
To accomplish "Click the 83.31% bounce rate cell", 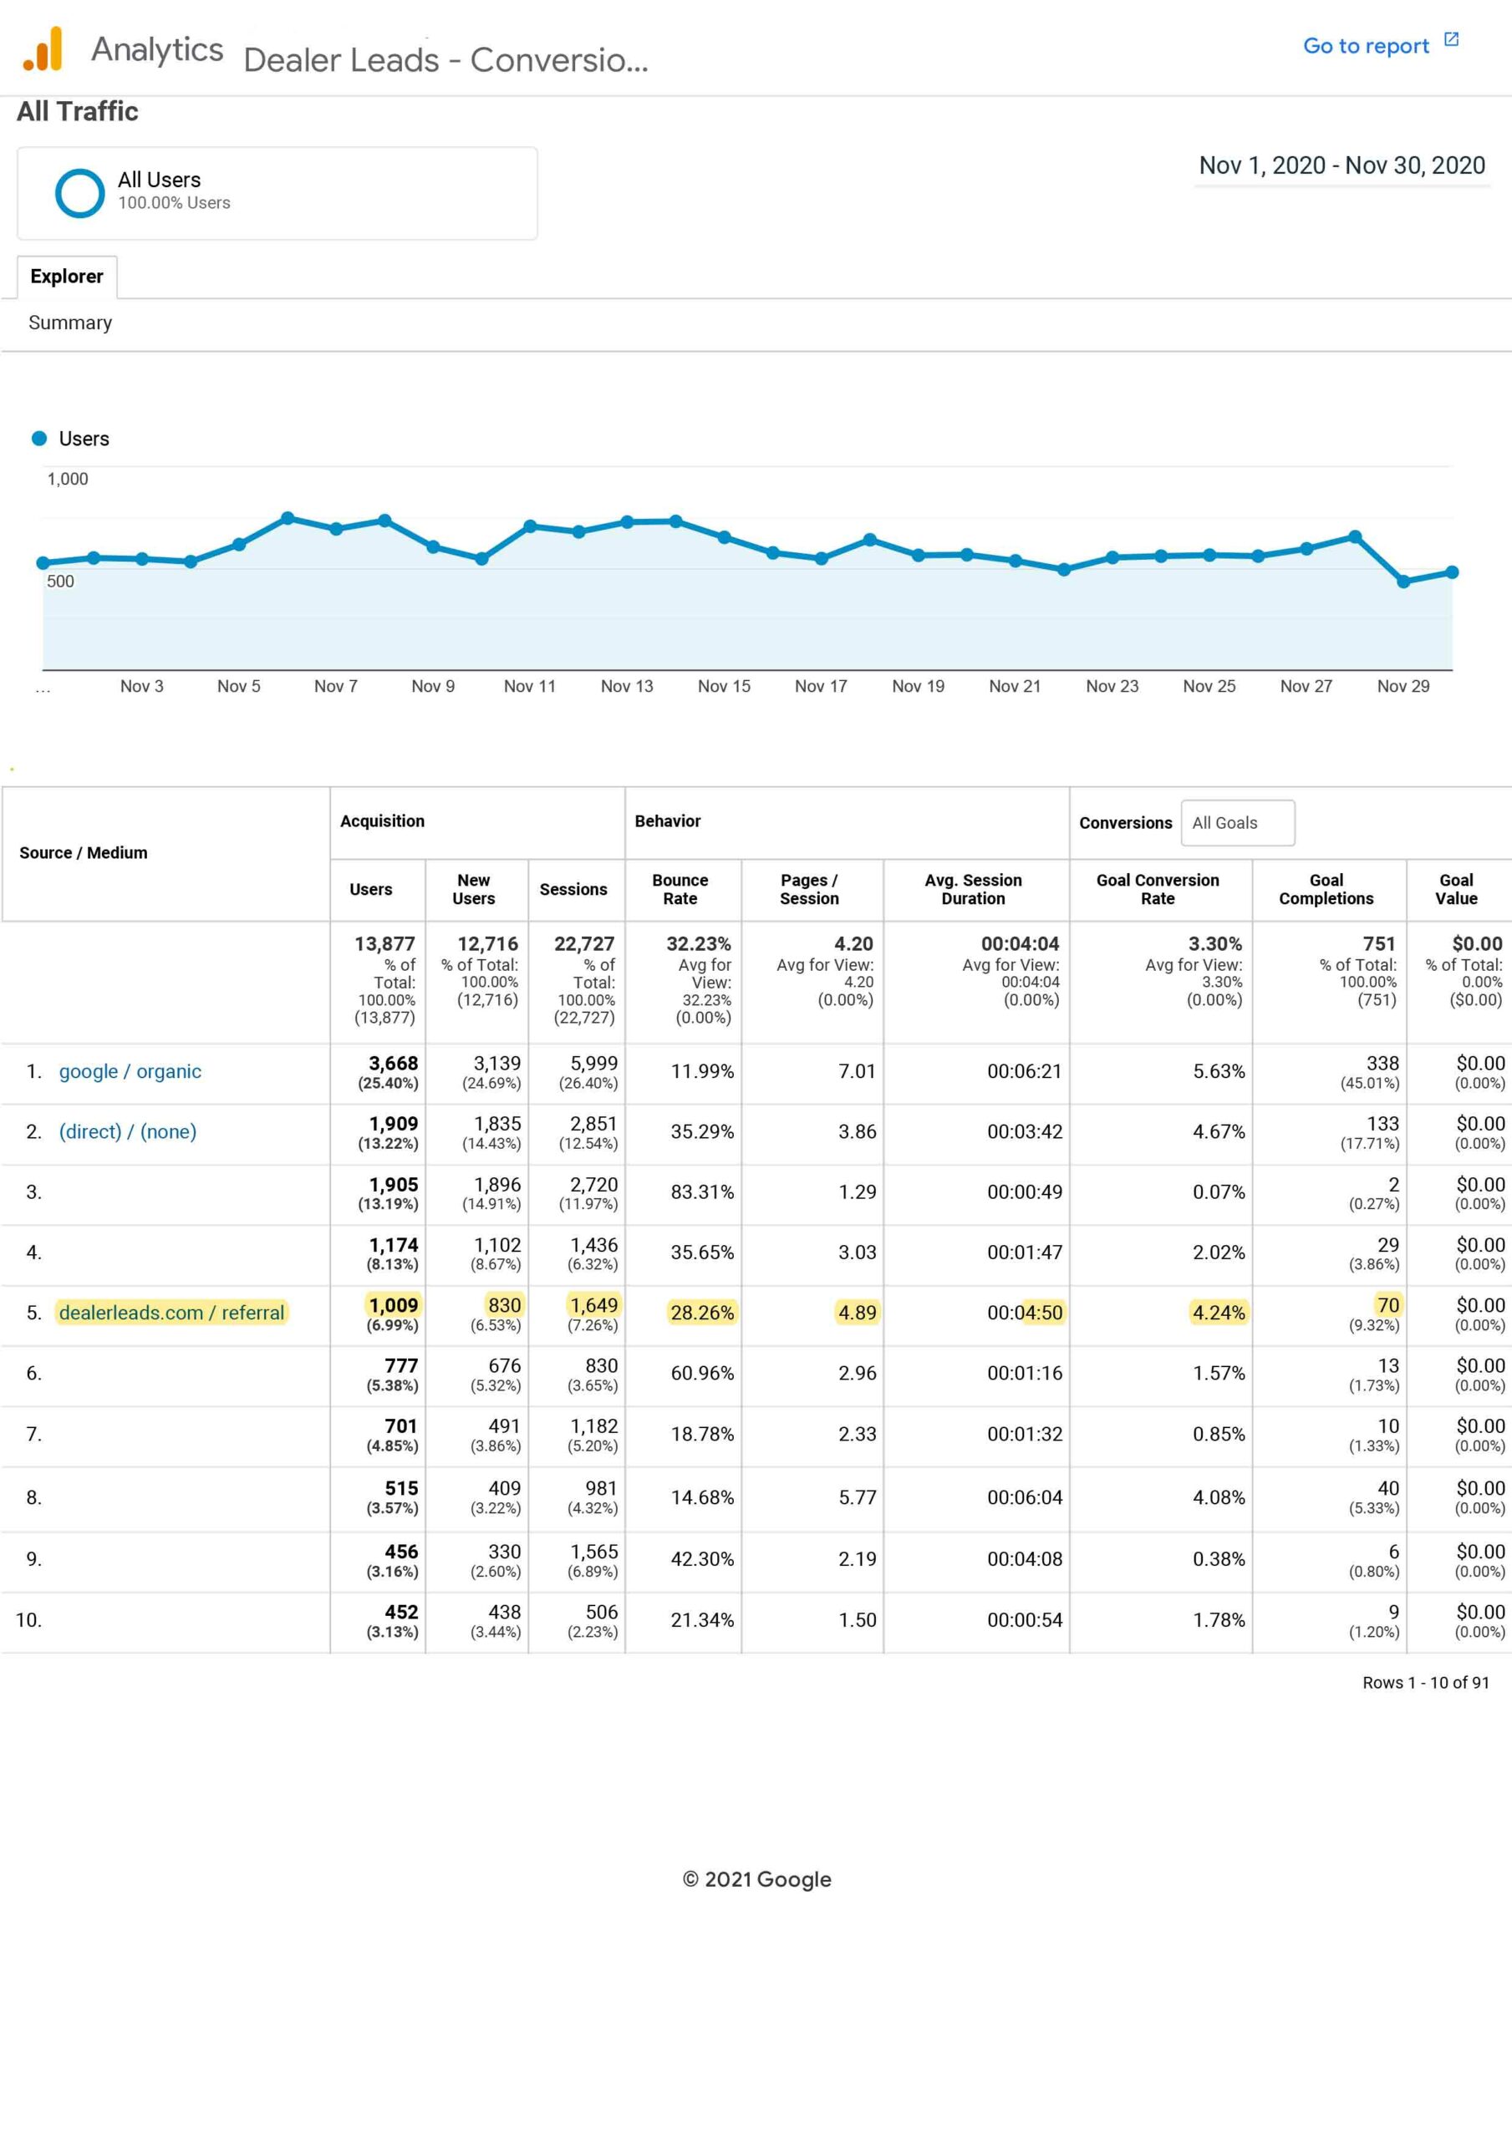I will click(702, 1192).
